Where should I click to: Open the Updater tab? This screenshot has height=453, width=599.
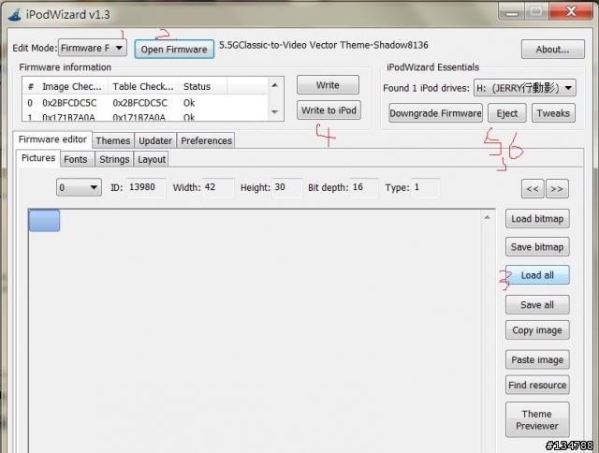(x=155, y=140)
